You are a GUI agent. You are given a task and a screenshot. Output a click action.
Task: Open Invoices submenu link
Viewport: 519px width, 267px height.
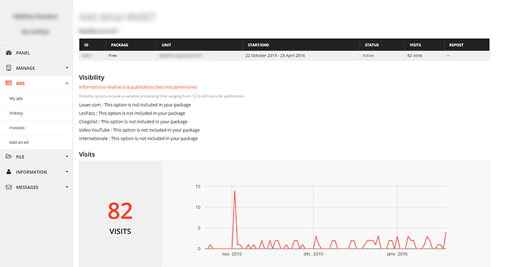pos(17,128)
